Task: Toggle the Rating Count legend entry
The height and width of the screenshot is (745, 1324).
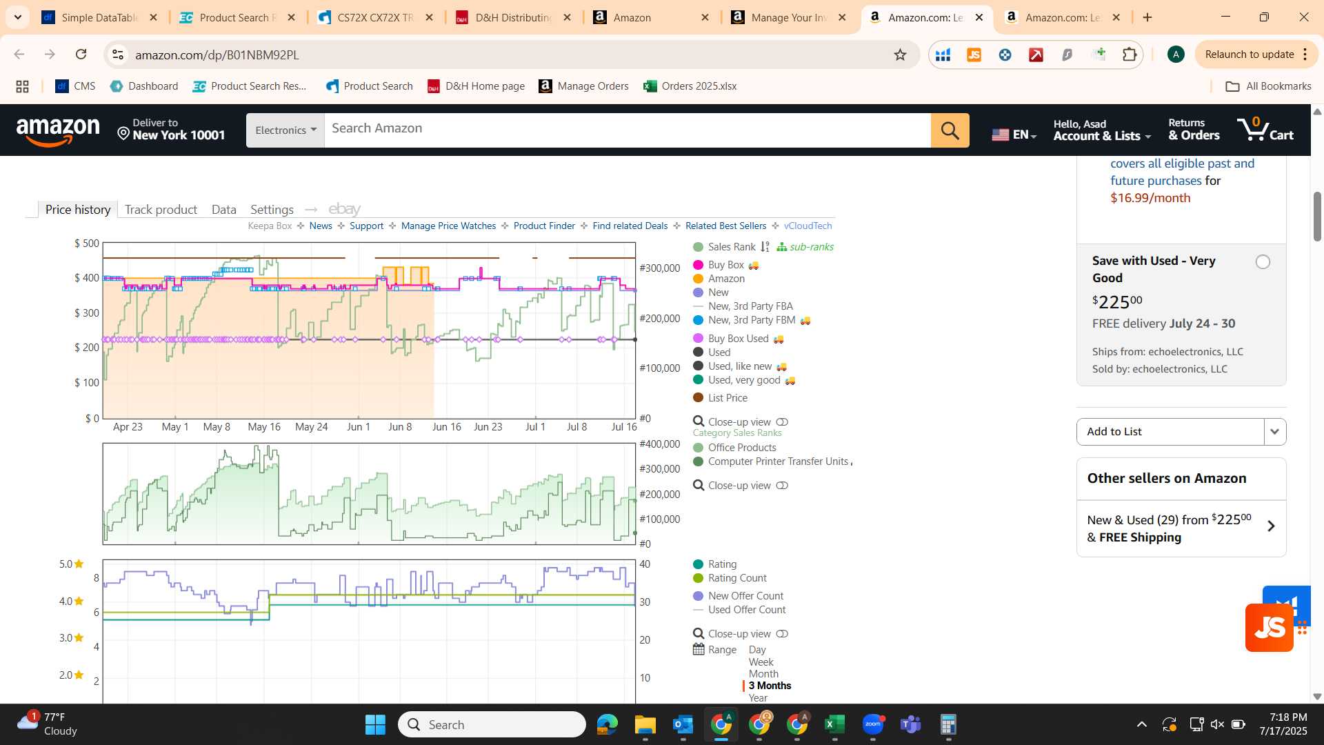Action: coord(730,578)
